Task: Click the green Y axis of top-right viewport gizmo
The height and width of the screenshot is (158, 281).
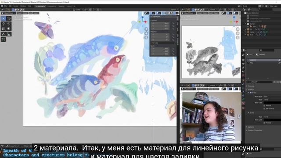Action: 231,22
